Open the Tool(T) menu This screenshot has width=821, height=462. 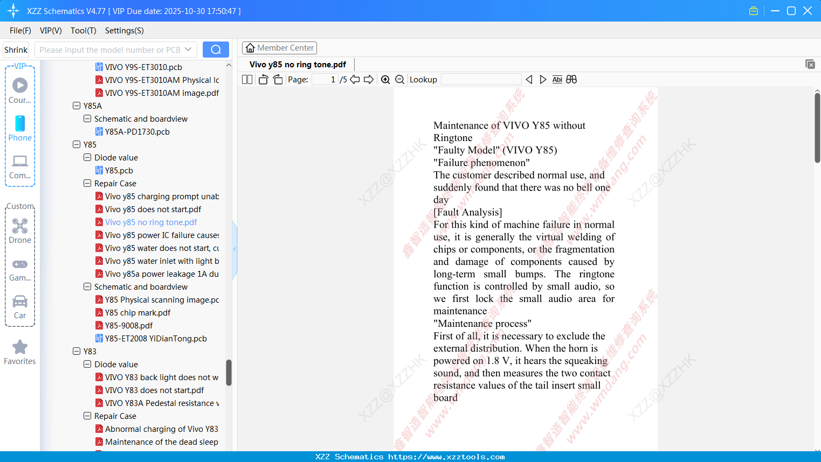point(84,31)
